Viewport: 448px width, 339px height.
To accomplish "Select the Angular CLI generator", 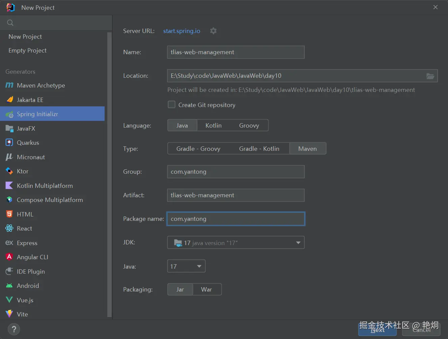I will (x=52, y=257).
